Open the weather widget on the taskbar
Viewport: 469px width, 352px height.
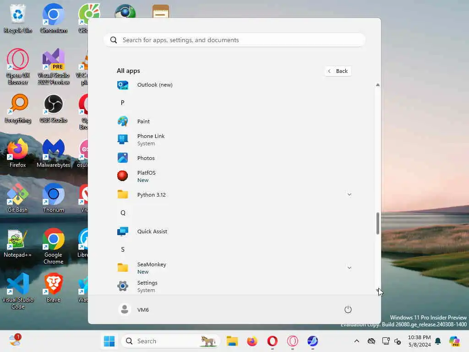coord(15,341)
